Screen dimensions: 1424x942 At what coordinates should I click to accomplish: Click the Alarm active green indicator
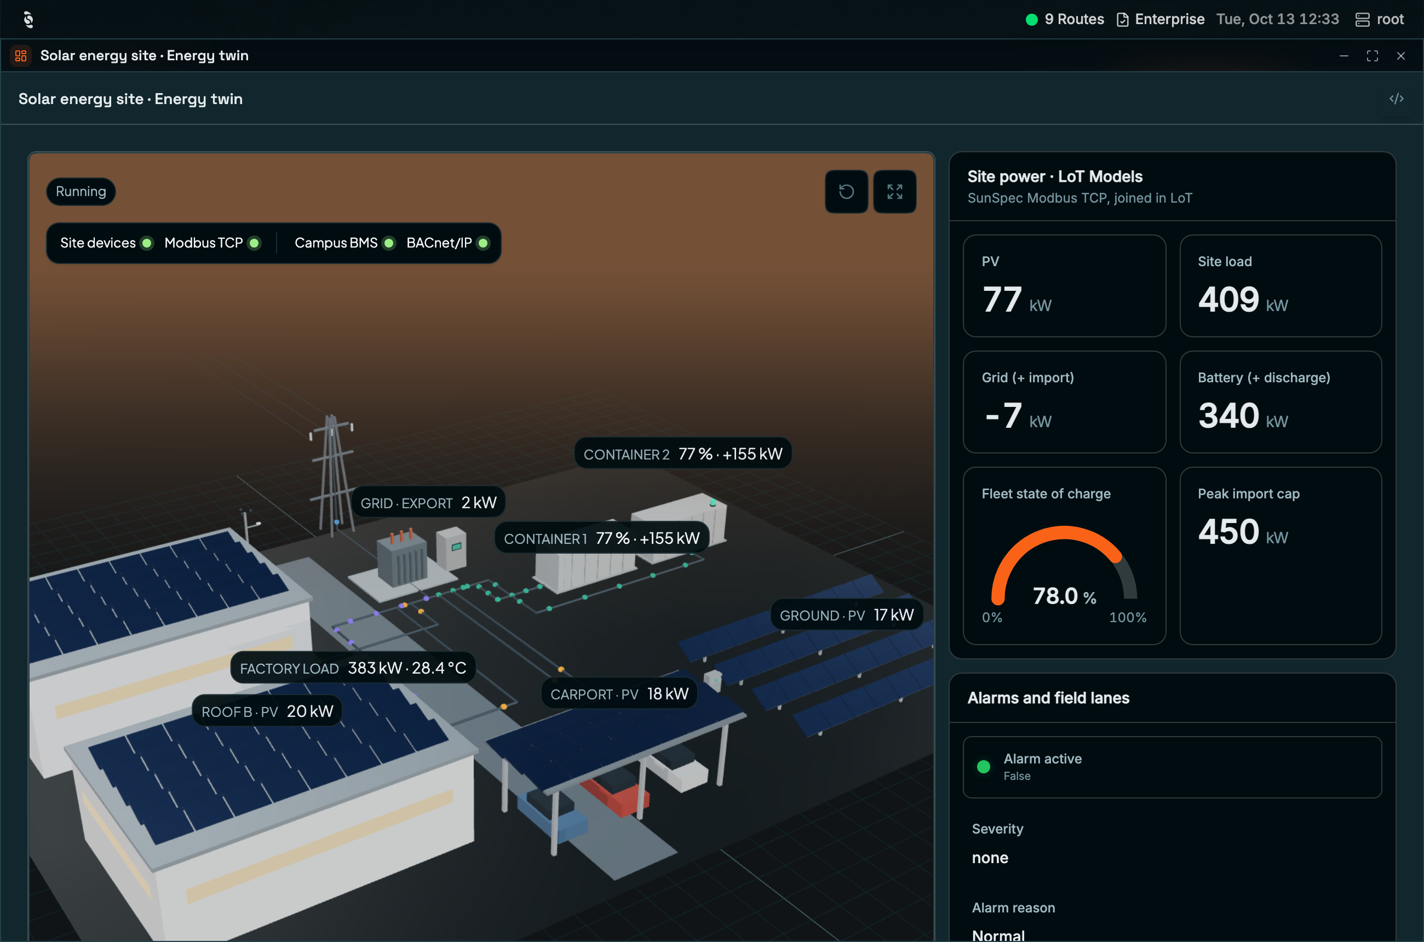(984, 767)
